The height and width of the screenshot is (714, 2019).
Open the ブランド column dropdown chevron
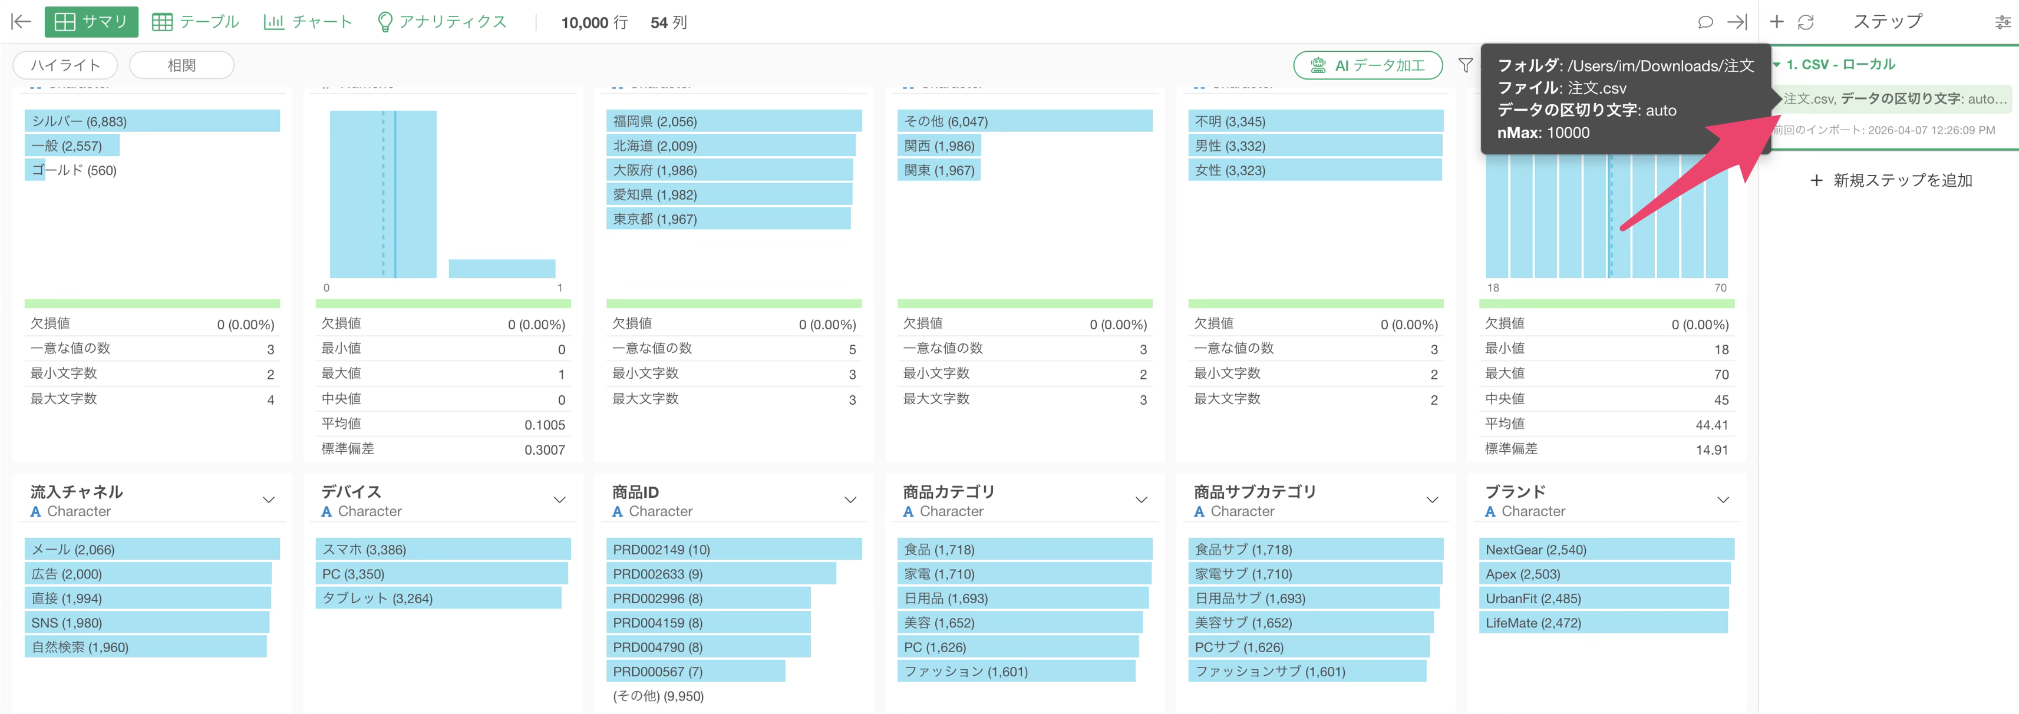pyautogui.click(x=1723, y=500)
